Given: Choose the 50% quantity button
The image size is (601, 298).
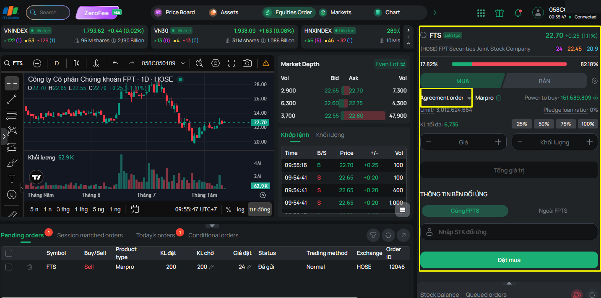Looking at the screenshot, I should [x=544, y=124].
